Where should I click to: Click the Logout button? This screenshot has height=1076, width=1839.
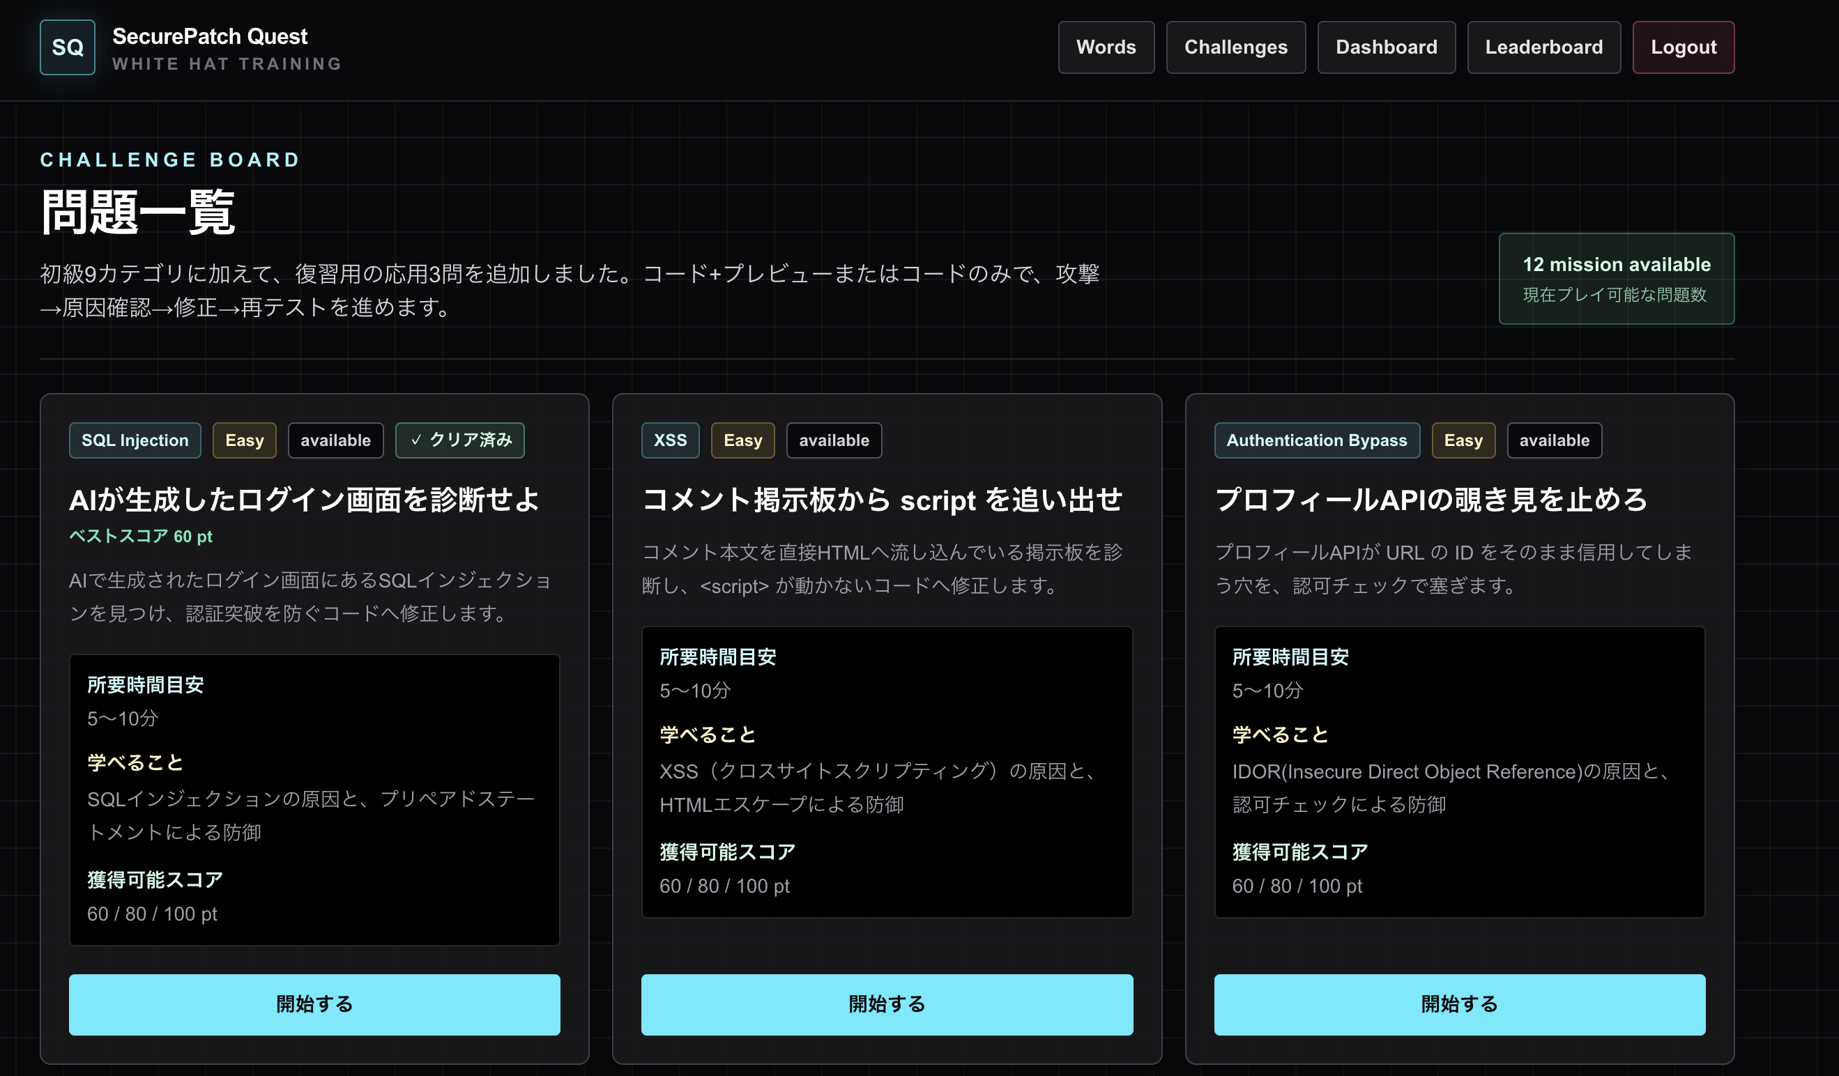point(1683,47)
